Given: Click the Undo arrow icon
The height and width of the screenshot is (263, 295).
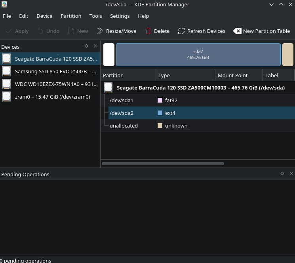Looking at the screenshot, I should (40, 31).
